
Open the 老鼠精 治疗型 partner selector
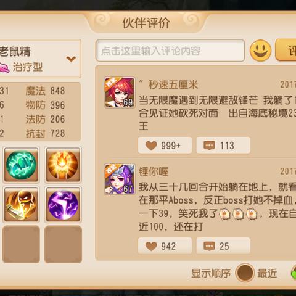pyautogui.click(x=39, y=59)
